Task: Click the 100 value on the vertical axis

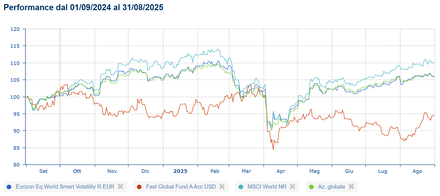Action: click(15, 97)
